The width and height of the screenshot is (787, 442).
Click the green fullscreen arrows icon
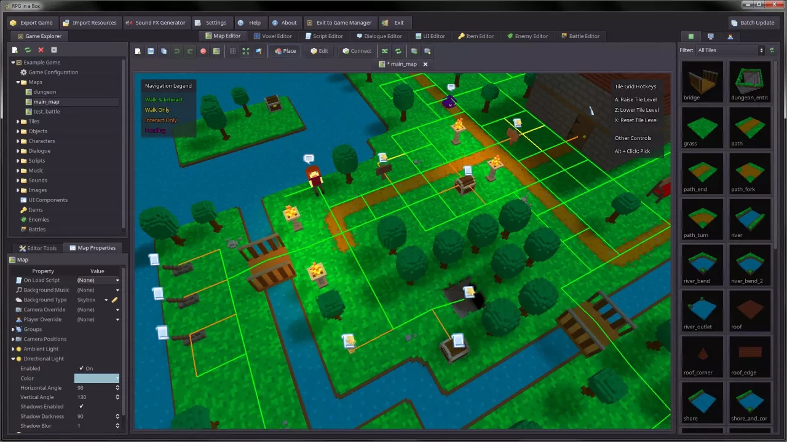click(246, 51)
